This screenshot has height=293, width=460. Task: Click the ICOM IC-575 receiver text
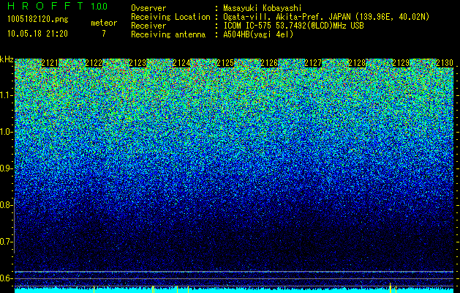[293, 26]
